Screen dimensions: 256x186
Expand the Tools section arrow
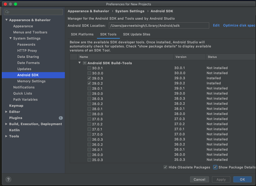pyautogui.click(x=6, y=136)
